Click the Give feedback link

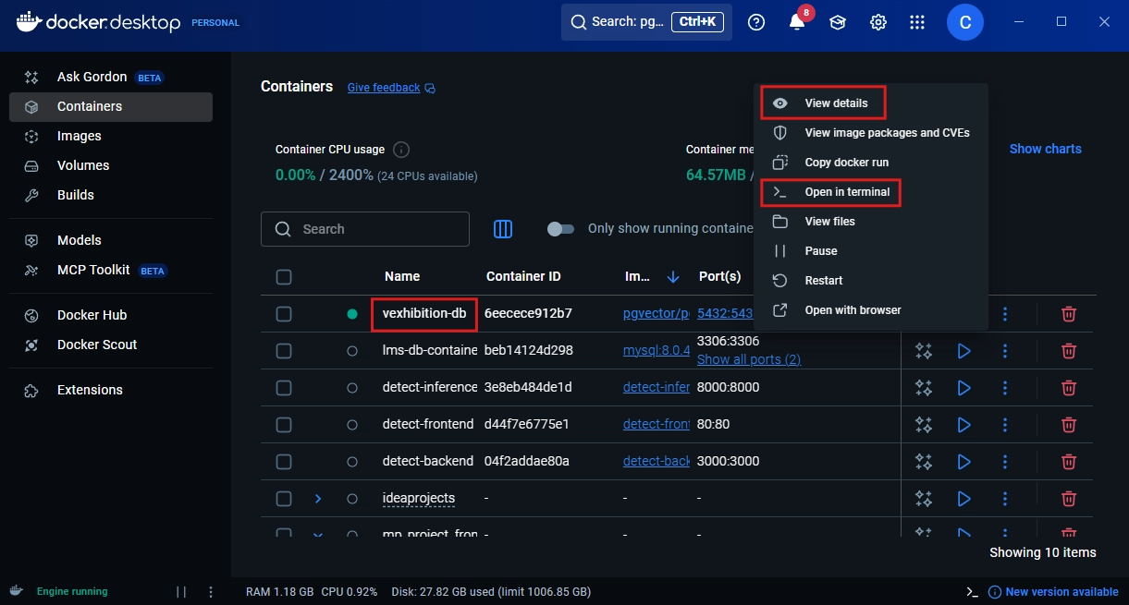coord(384,88)
